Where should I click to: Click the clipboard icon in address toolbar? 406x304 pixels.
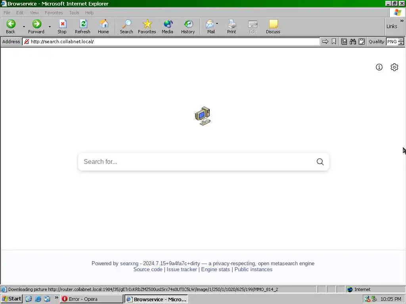tap(362, 42)
